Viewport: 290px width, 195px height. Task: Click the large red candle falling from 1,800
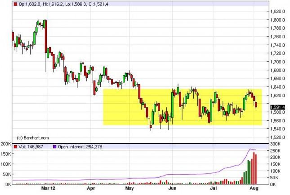tap(46, 36)
